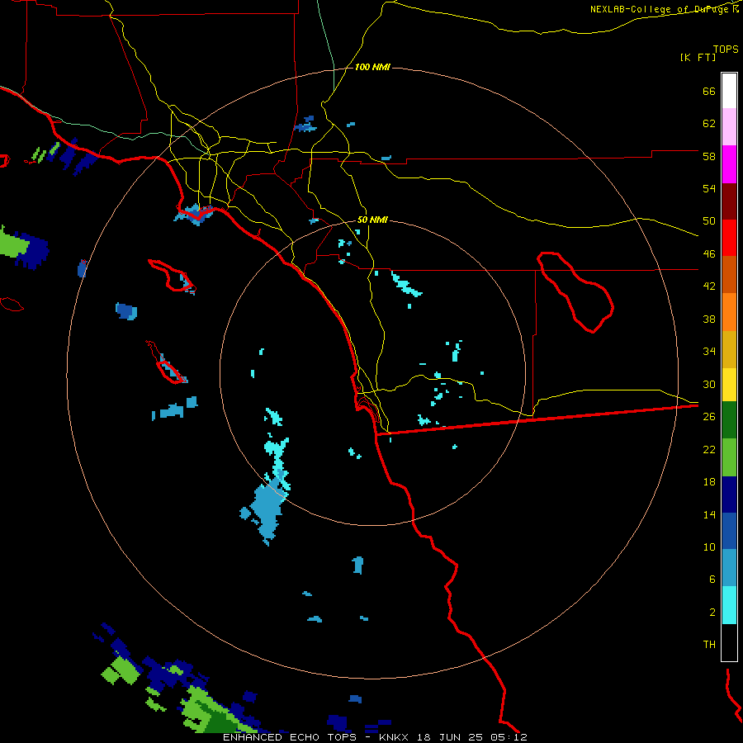The width and height of the screenshot is (743, 743).
Task: Click the dark green swatch between 26 and 22
Action: click(x=729, y=420)
